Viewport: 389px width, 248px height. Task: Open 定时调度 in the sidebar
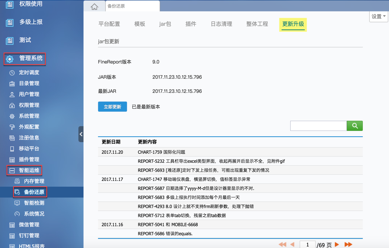click(x=29, y=73)
